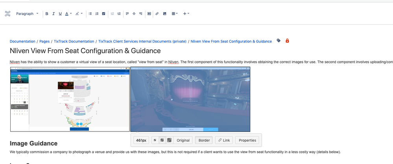Insert a task list checkbox
Image resolution: width=393 pixels, height=164 pixels.
[x=103, y=14]
